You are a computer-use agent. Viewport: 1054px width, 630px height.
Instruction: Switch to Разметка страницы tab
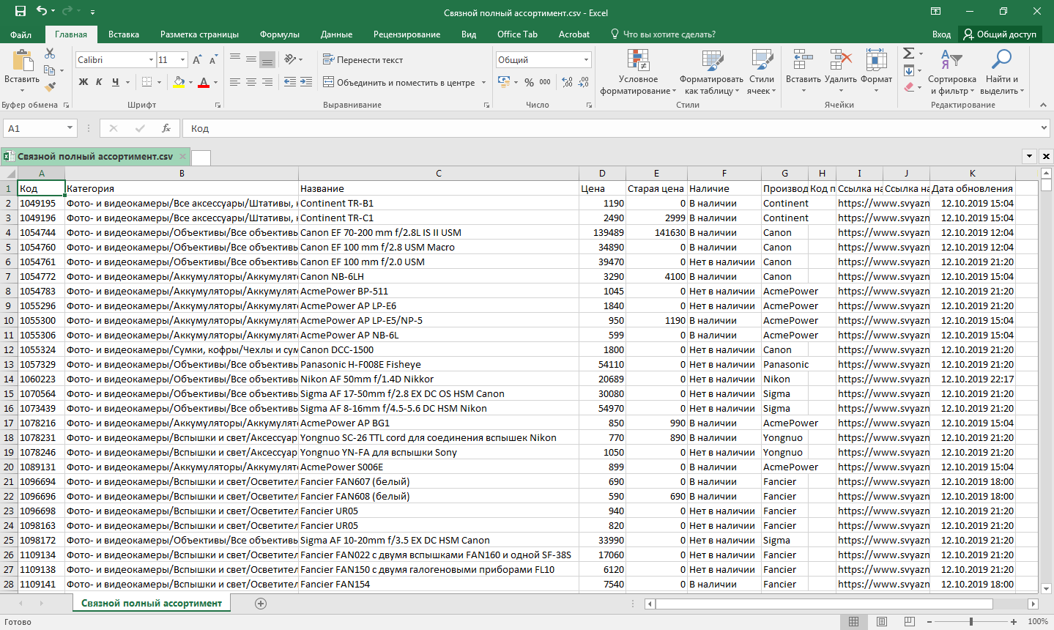click(x=199, y=34)
